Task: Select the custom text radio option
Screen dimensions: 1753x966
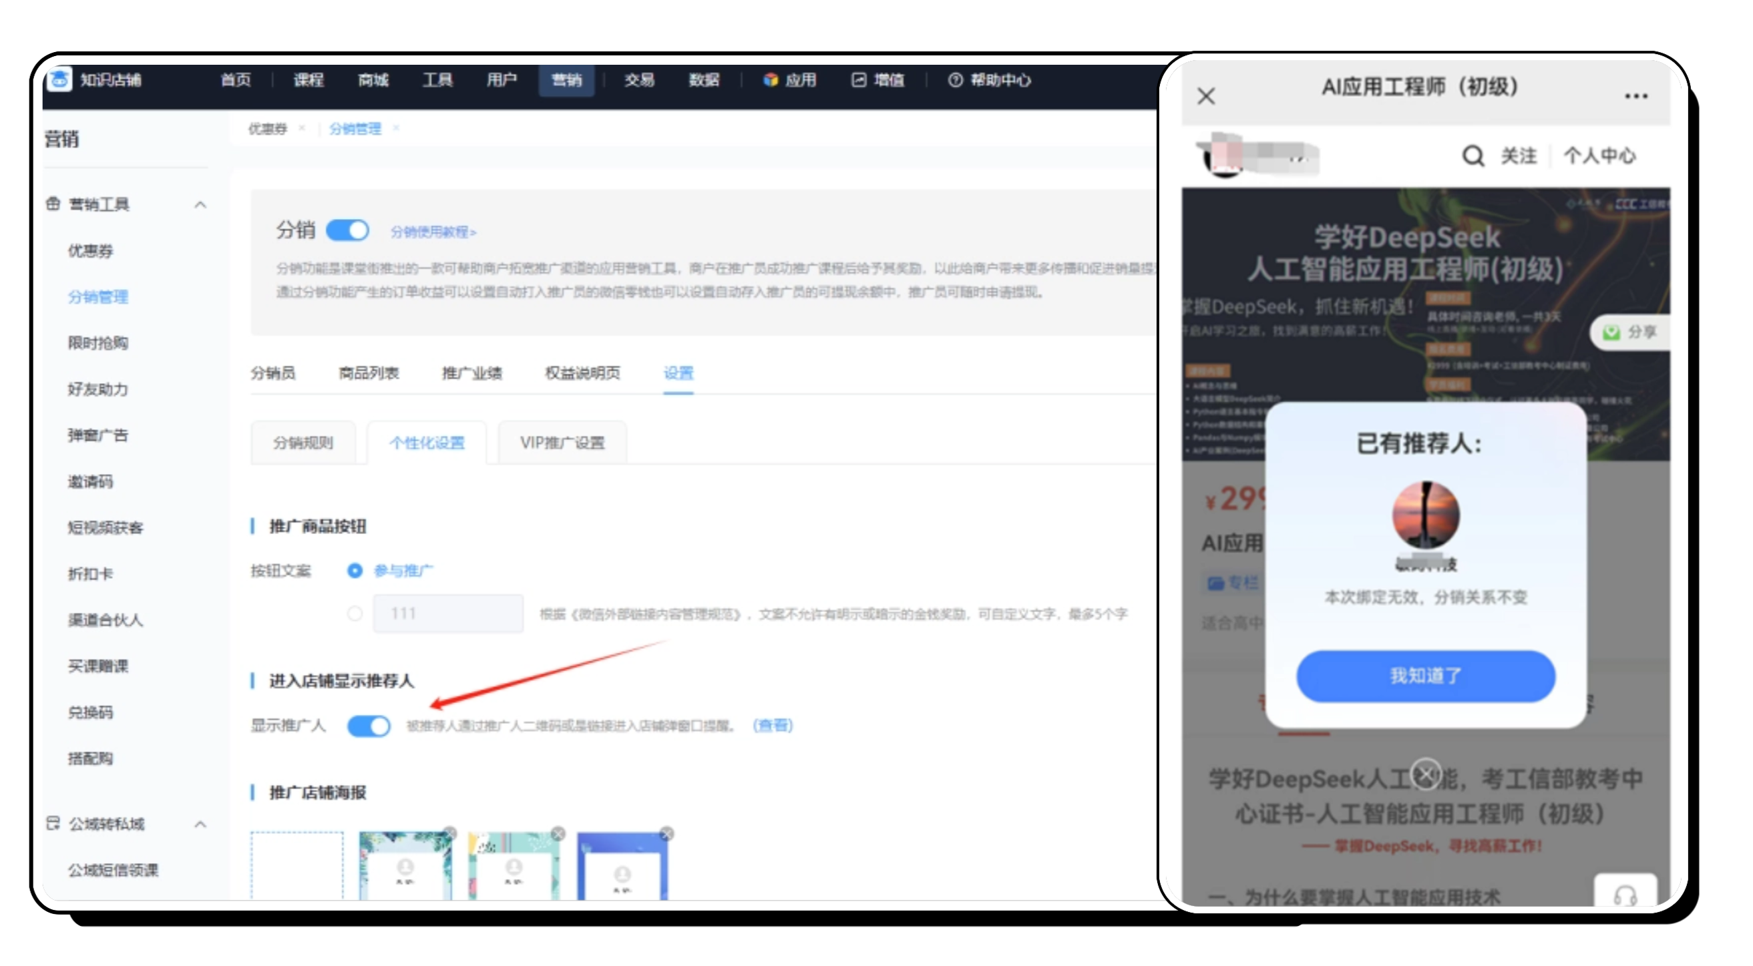Action: click(x=355, y=613)
